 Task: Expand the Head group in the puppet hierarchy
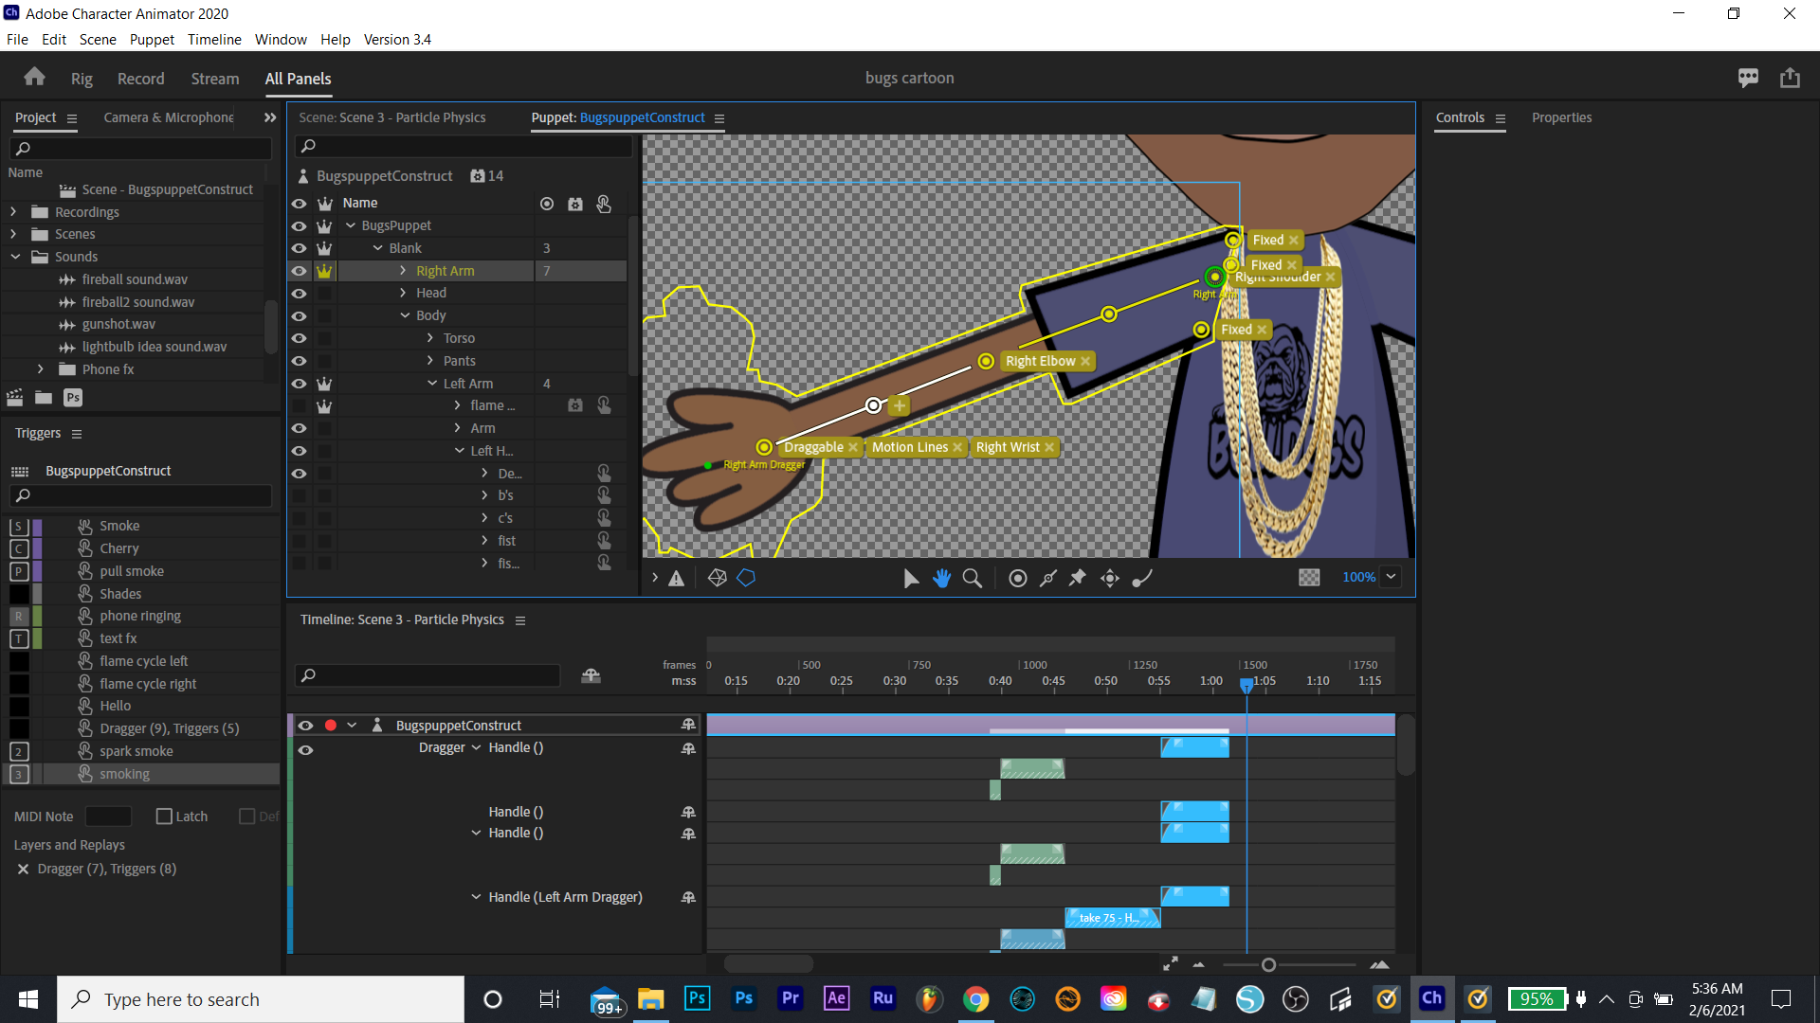point(402,293)
